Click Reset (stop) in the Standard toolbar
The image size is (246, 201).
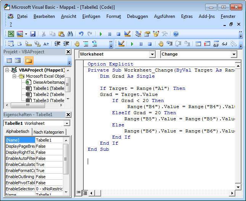pos(119,34)
